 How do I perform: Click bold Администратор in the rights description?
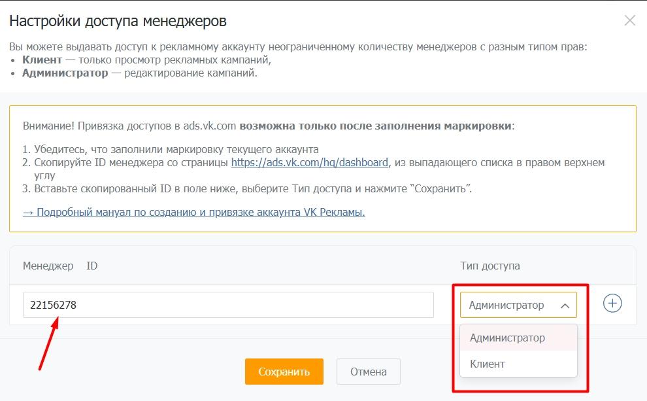(x=65, y=73)
